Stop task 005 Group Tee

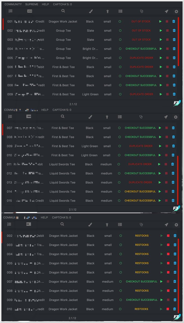point(167,58)
